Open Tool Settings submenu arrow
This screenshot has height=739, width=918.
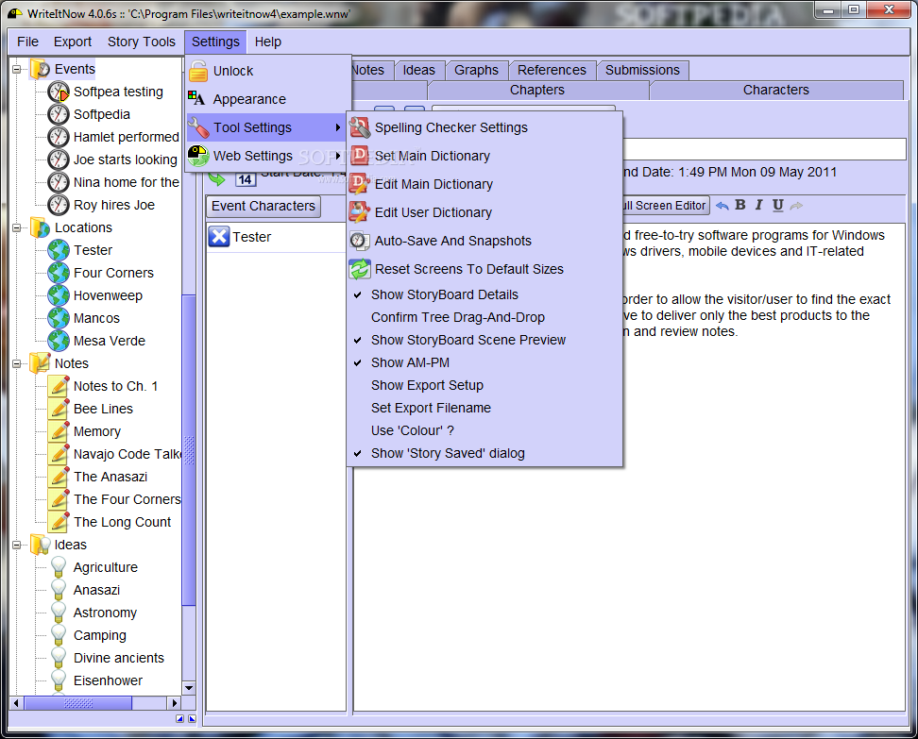coord(338,127)
